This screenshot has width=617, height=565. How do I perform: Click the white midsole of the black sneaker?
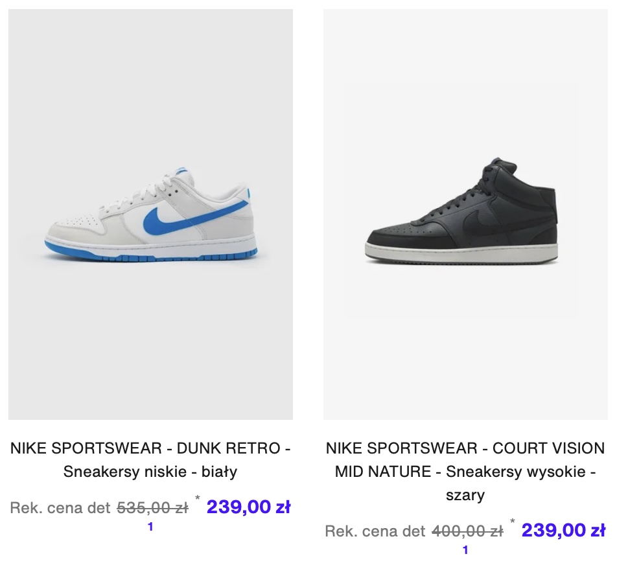coord(461,252)
